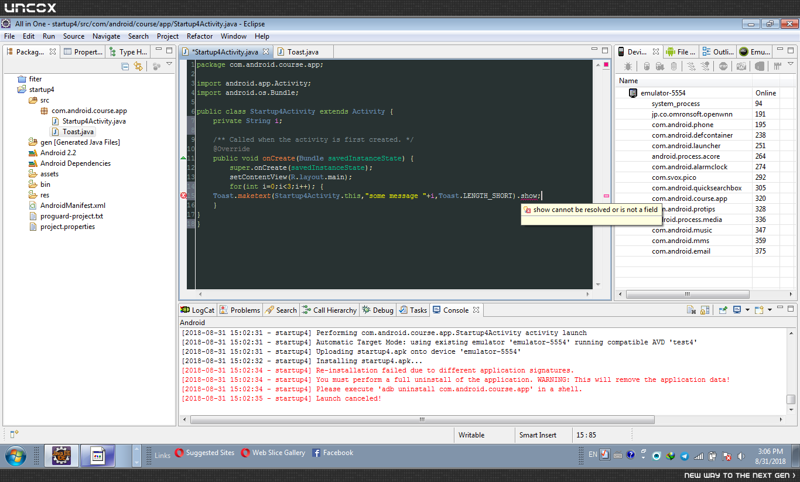Open the Project menu
Viewport: 800px width, 482px height.
(x=167, y=36)
